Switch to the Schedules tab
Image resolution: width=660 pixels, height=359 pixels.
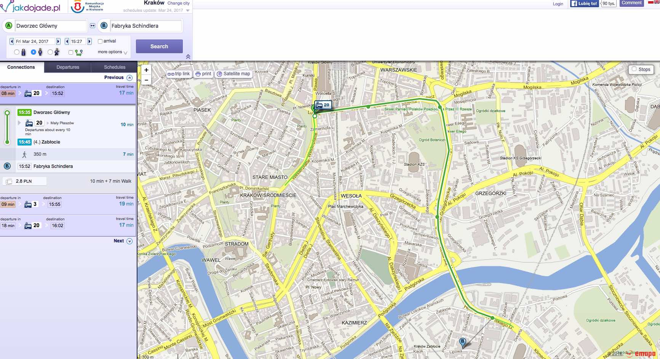(x=115, y=67)
